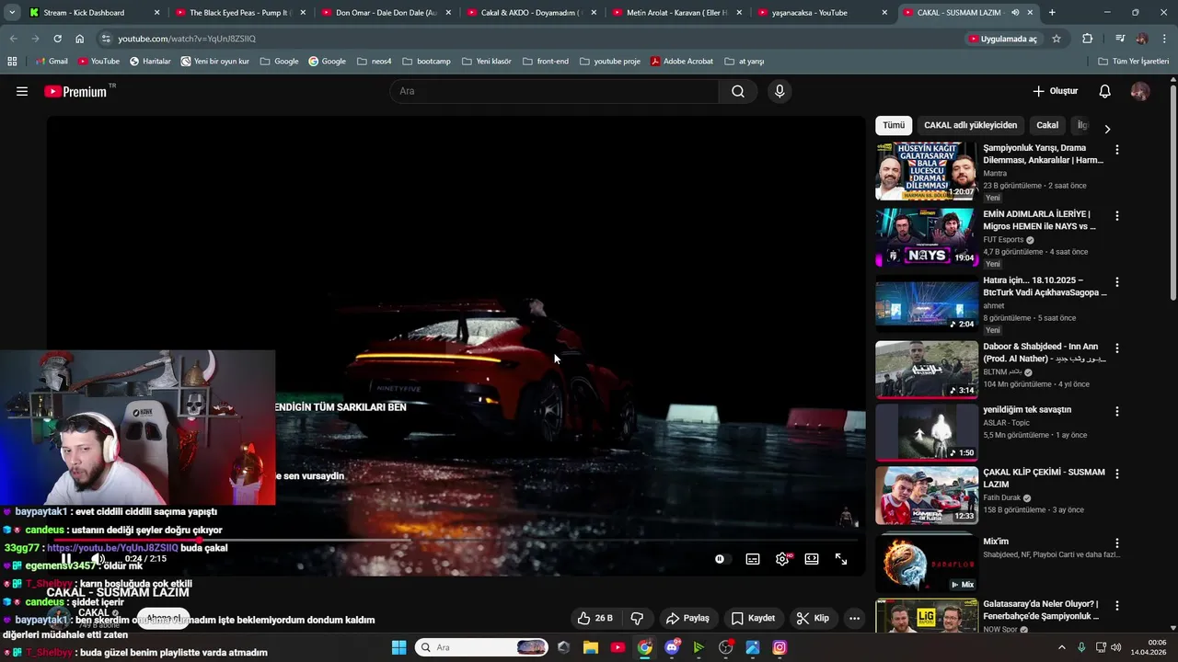1178x662 pixels.
Task: Dislike the CAKAL video
Action: (x=637, y=618)
